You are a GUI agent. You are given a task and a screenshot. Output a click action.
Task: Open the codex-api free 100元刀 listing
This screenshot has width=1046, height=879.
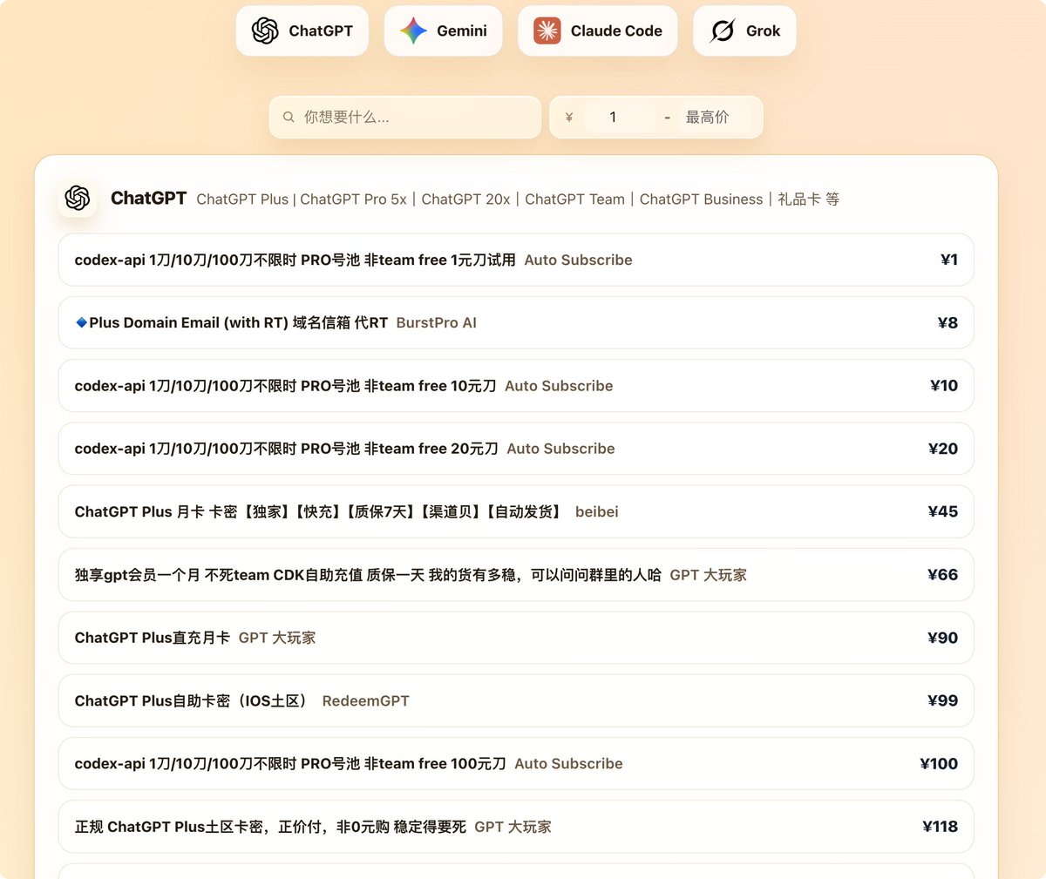click(x=516, y=764)
